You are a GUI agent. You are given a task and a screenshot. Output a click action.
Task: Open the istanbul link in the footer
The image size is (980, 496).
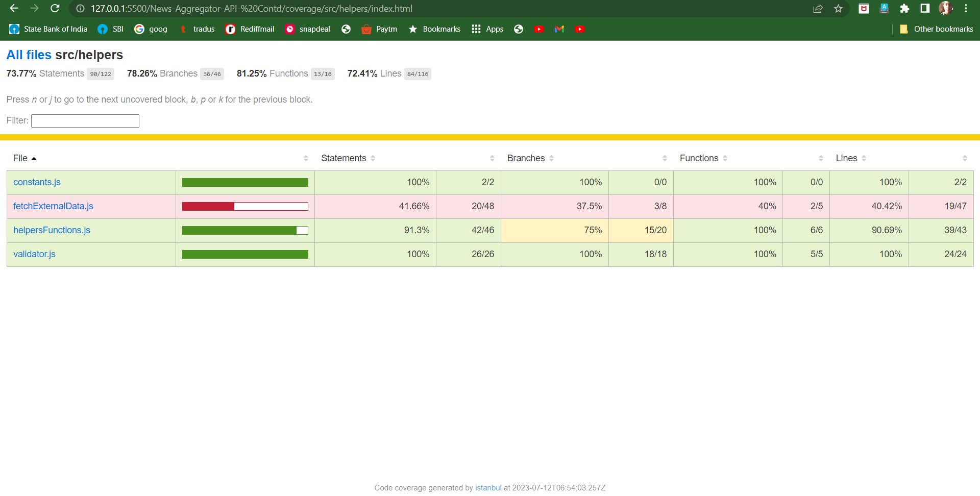(488, 488)
